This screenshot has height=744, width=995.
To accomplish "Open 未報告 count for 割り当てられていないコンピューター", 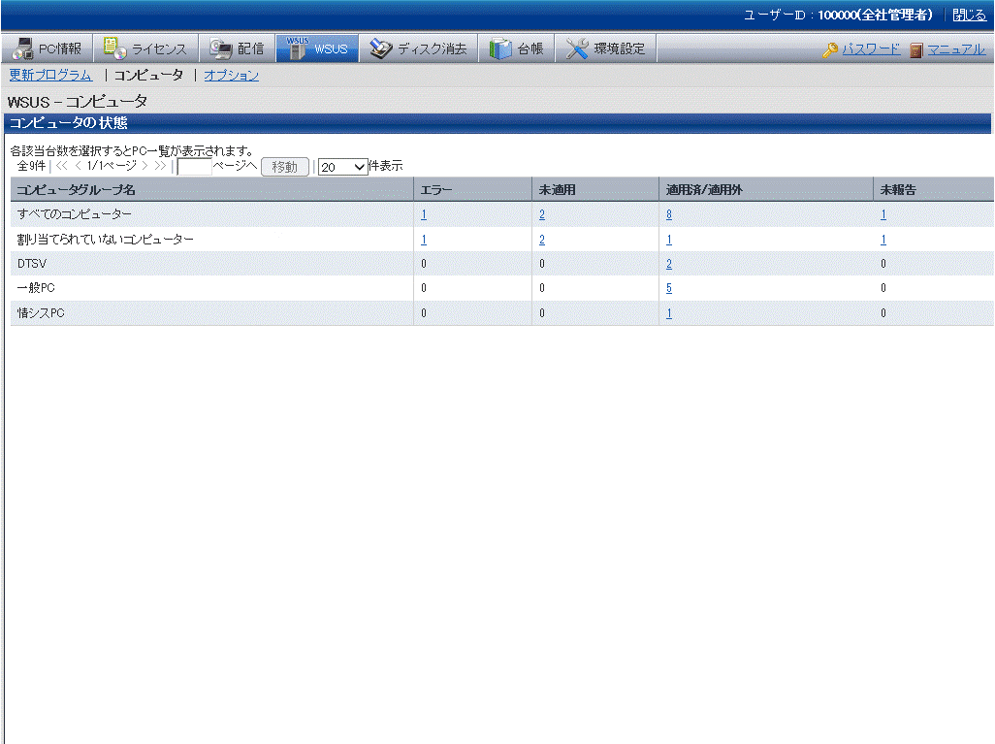I will pyautogui.click(x=883, y=240).
